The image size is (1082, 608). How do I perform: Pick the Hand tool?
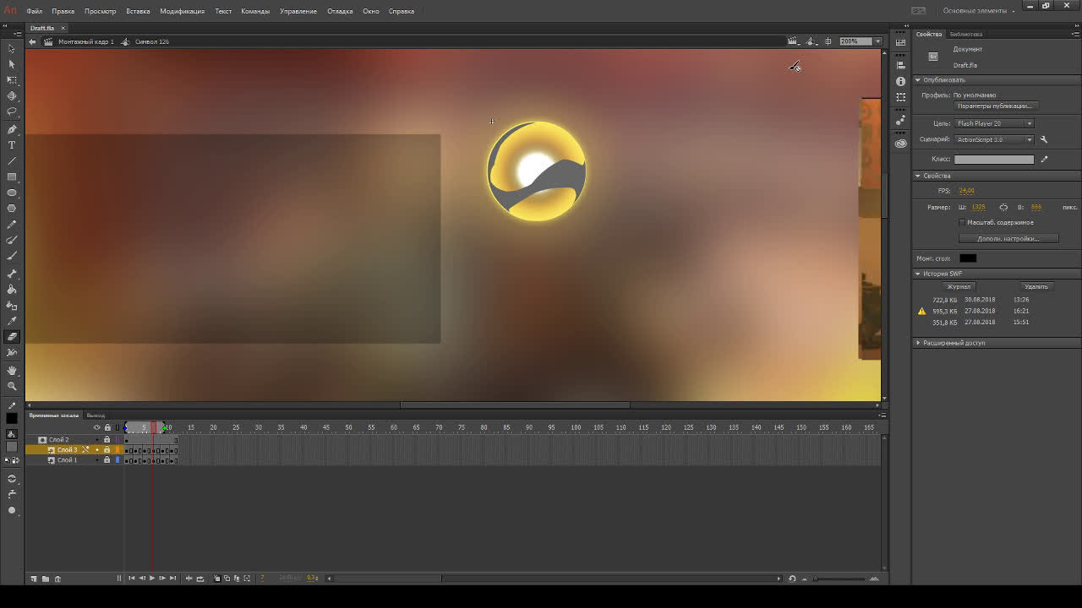point(12,370)
